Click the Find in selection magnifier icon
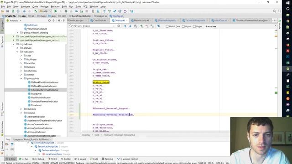The height and width of the screenshot is (164, 292). click(136, 26)
